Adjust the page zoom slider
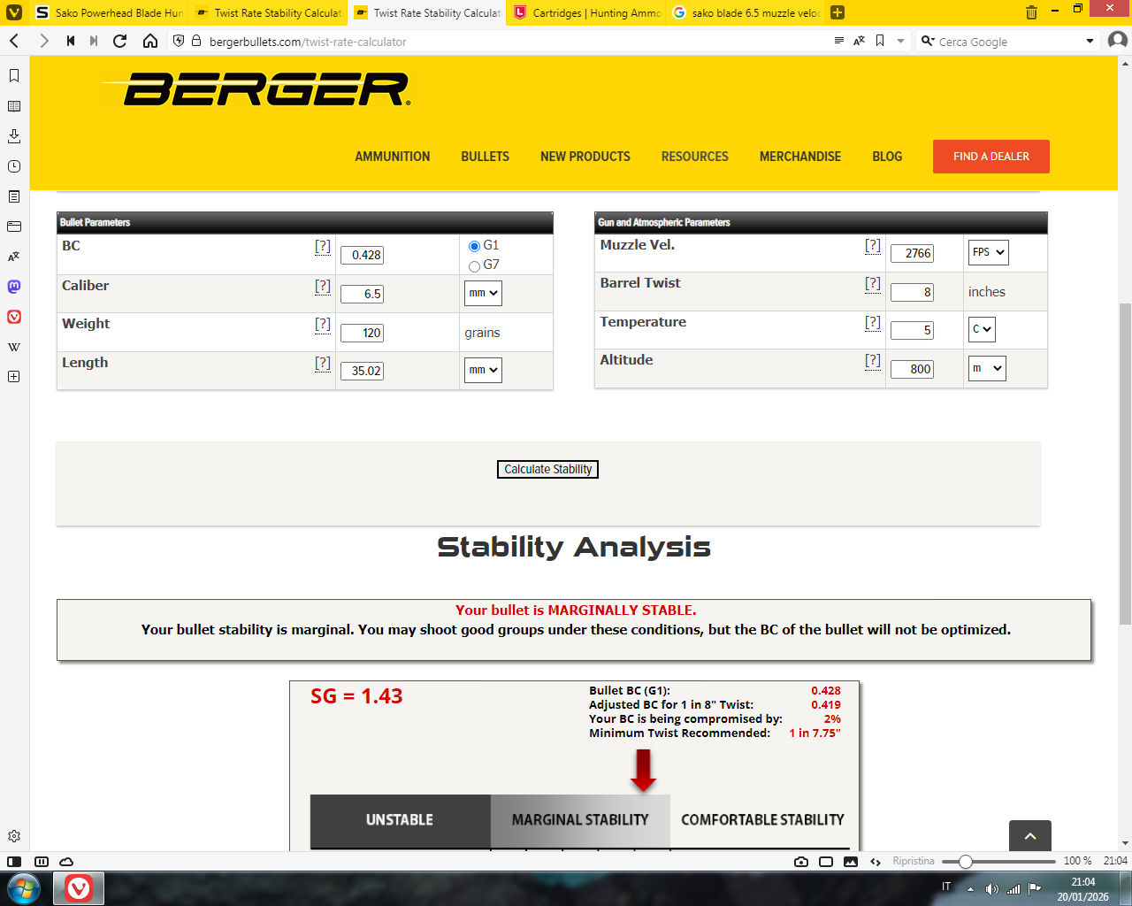Viewport: 1132px width, 906px height. click(x=965, y=861)
